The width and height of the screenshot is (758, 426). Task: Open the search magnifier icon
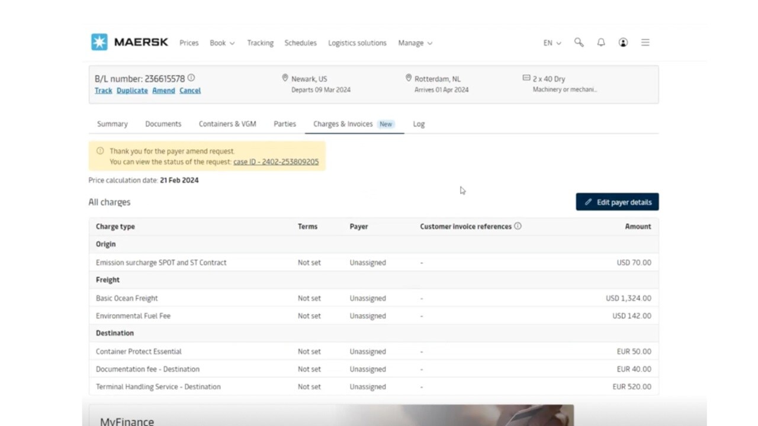(x=579, y=43)
